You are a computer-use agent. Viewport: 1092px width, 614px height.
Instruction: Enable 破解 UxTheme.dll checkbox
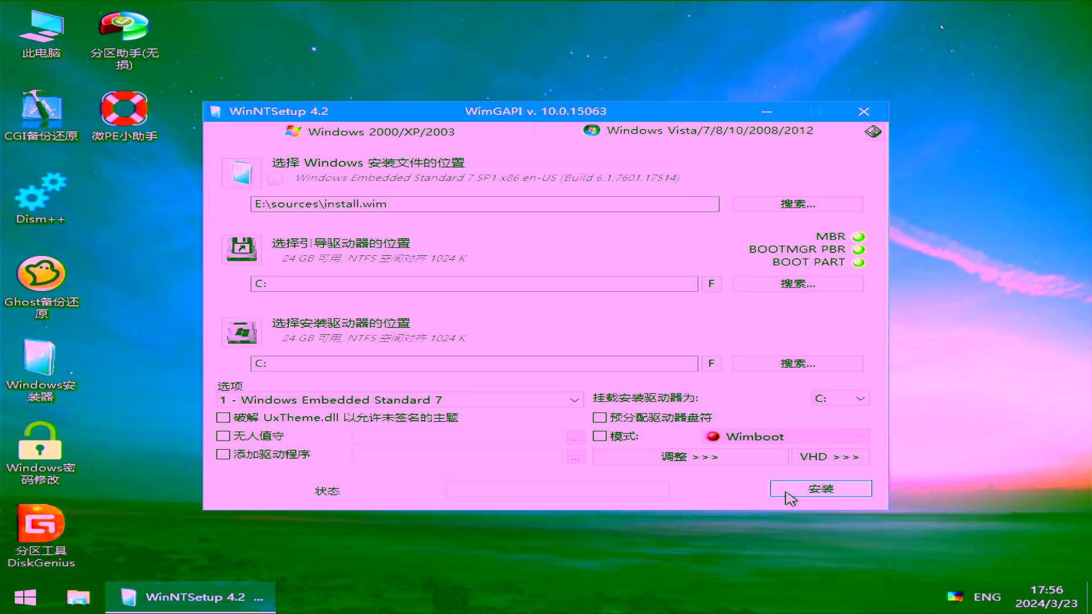click(x=223, y=418)
